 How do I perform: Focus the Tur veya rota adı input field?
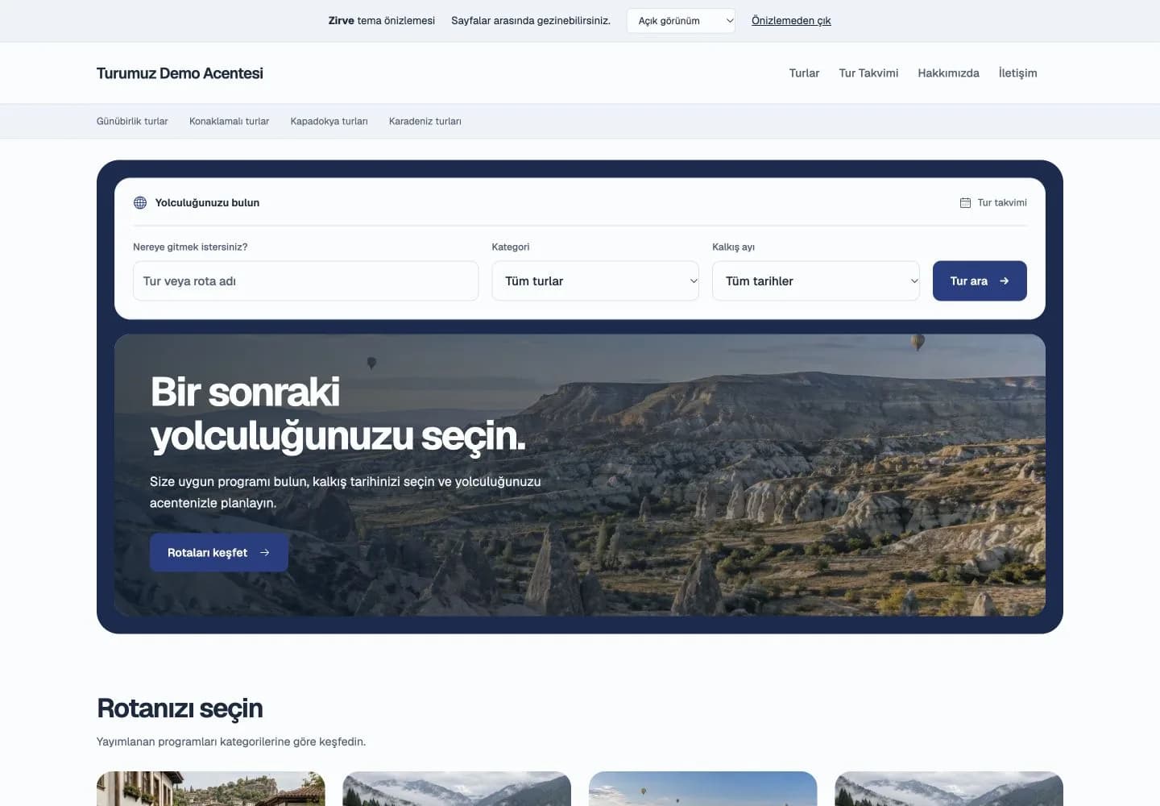pos(305,280)
